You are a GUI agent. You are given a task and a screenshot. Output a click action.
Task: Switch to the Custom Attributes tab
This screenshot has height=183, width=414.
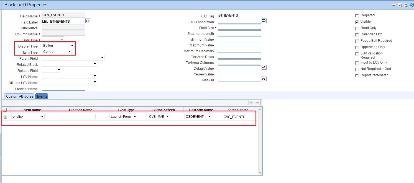[x=19, y=96]
